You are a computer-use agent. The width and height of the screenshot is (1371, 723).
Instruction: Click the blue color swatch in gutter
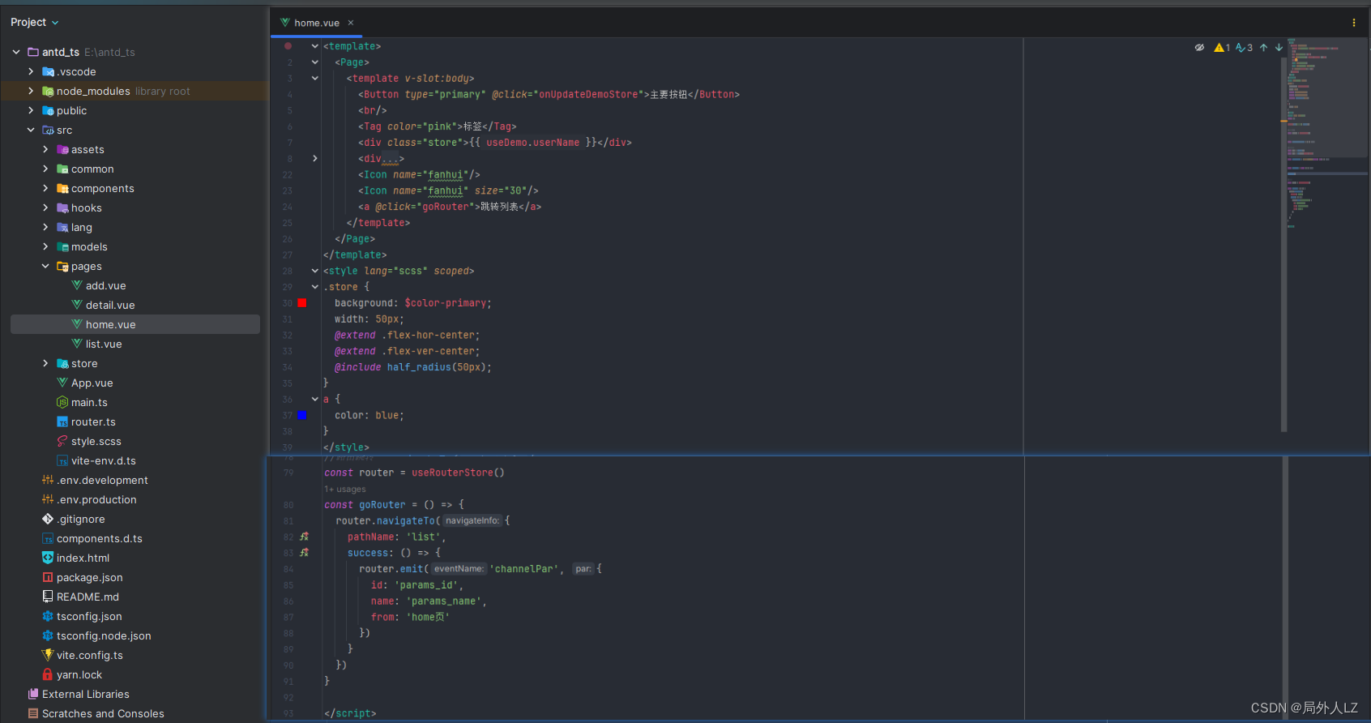pyautogui.click(x=302, y=415)
